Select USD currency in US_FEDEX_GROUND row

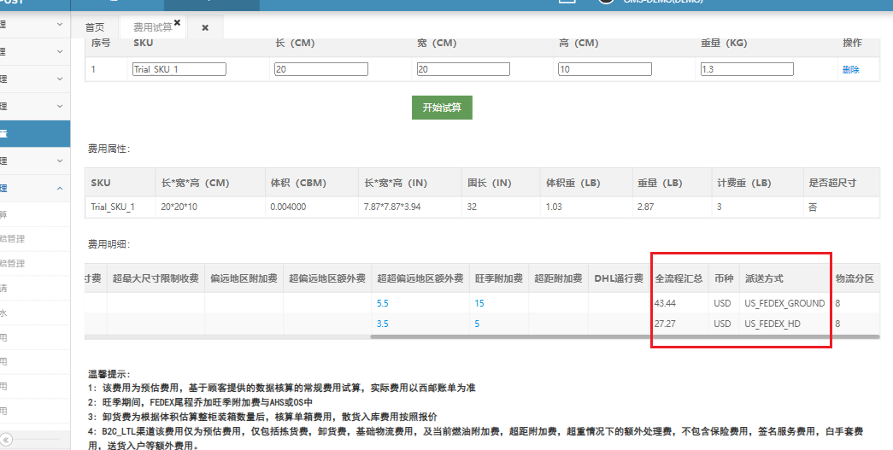tap(722, 303)
